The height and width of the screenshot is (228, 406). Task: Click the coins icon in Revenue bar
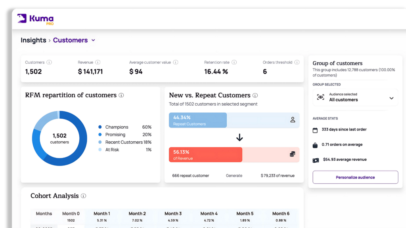point(292,154)
